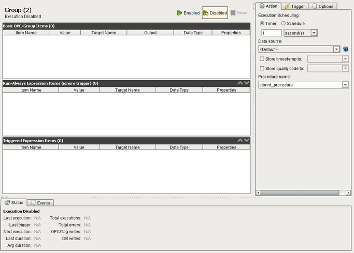354x253 pixels.
Task: Move Run-Always Expression Items section up
Action: (240, 83)
